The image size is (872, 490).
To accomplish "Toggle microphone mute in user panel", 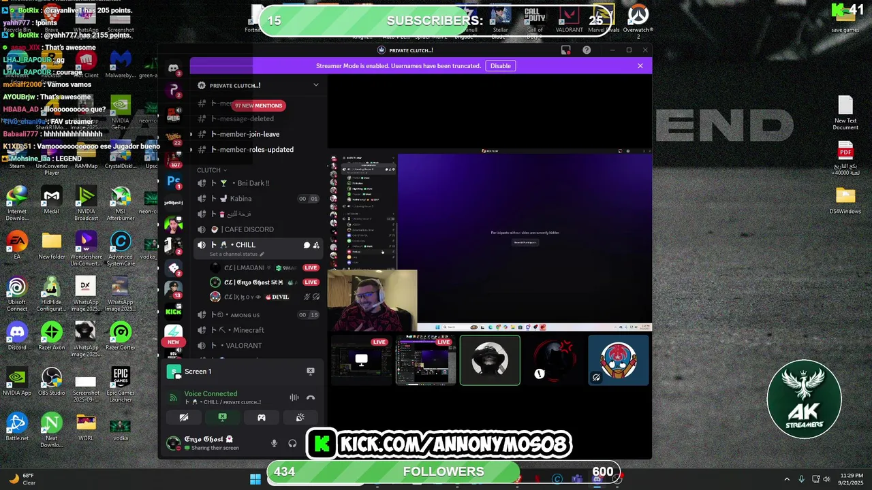I will tap(274, 443).
